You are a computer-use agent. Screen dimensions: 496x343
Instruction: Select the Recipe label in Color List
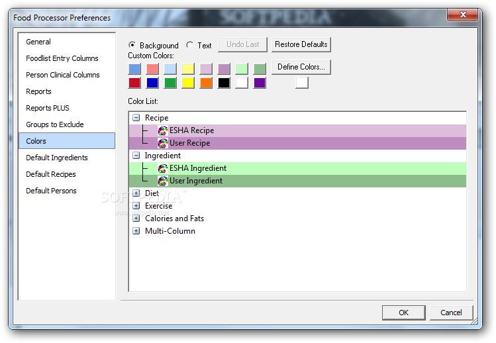click(156, 118)
